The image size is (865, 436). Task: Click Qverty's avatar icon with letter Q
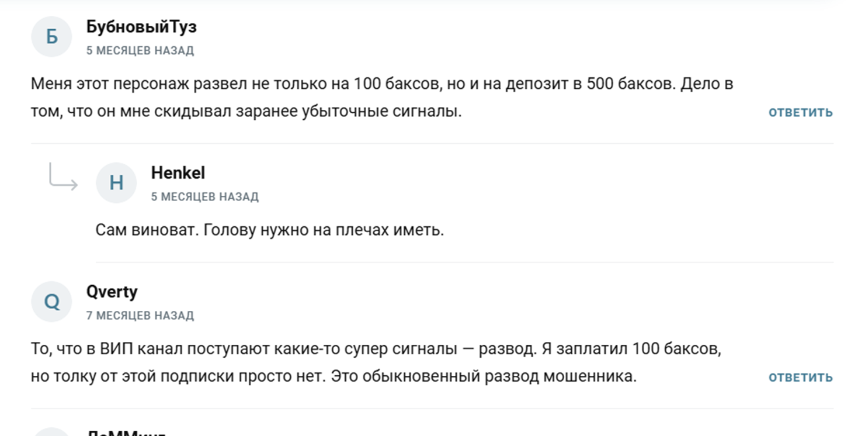click(x=51, y=301)
